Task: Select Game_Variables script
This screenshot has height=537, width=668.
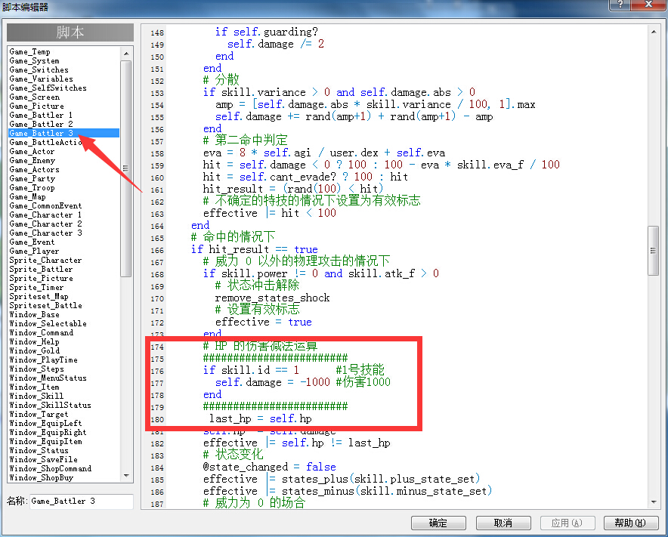Action: pos(41,79)
